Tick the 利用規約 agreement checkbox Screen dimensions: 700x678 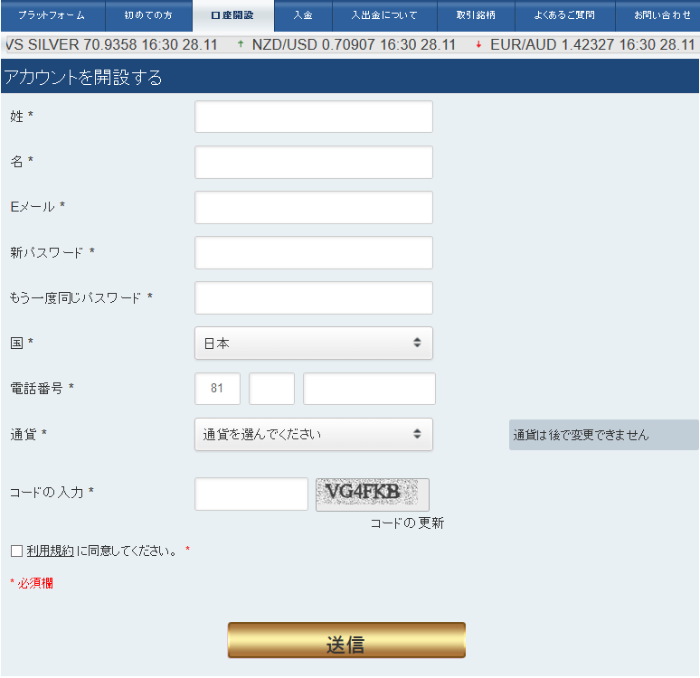coord(16,551)
